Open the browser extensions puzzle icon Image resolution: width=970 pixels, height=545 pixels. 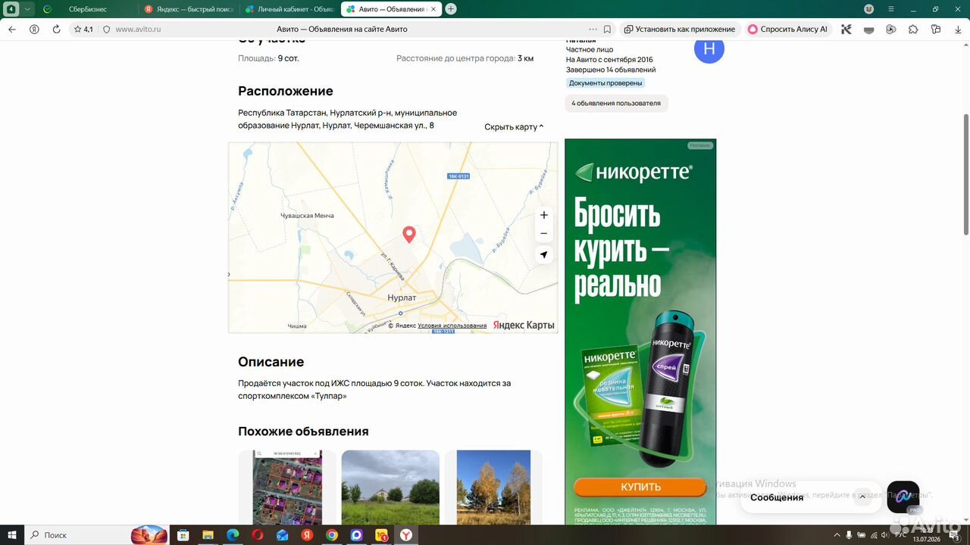(x=913, y=29)
